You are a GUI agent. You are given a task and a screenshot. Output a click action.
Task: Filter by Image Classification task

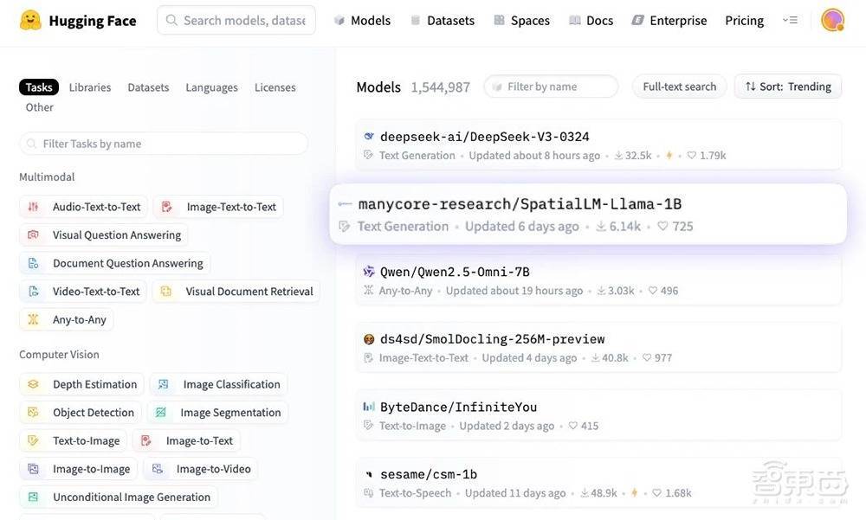(x=219, y=383)
